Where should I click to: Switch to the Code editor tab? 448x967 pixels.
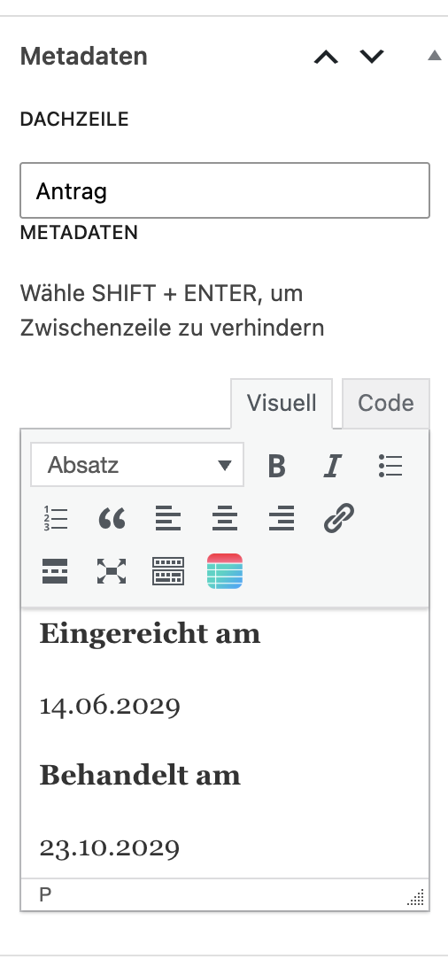386,403
